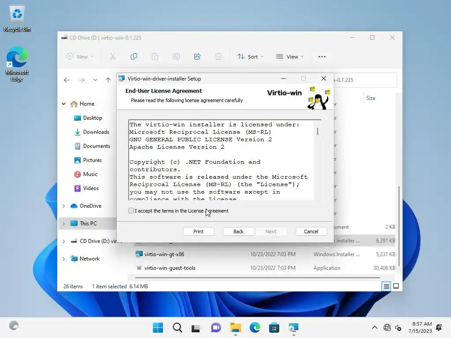Switch to details view icon in status bar

tap(386, 286)
